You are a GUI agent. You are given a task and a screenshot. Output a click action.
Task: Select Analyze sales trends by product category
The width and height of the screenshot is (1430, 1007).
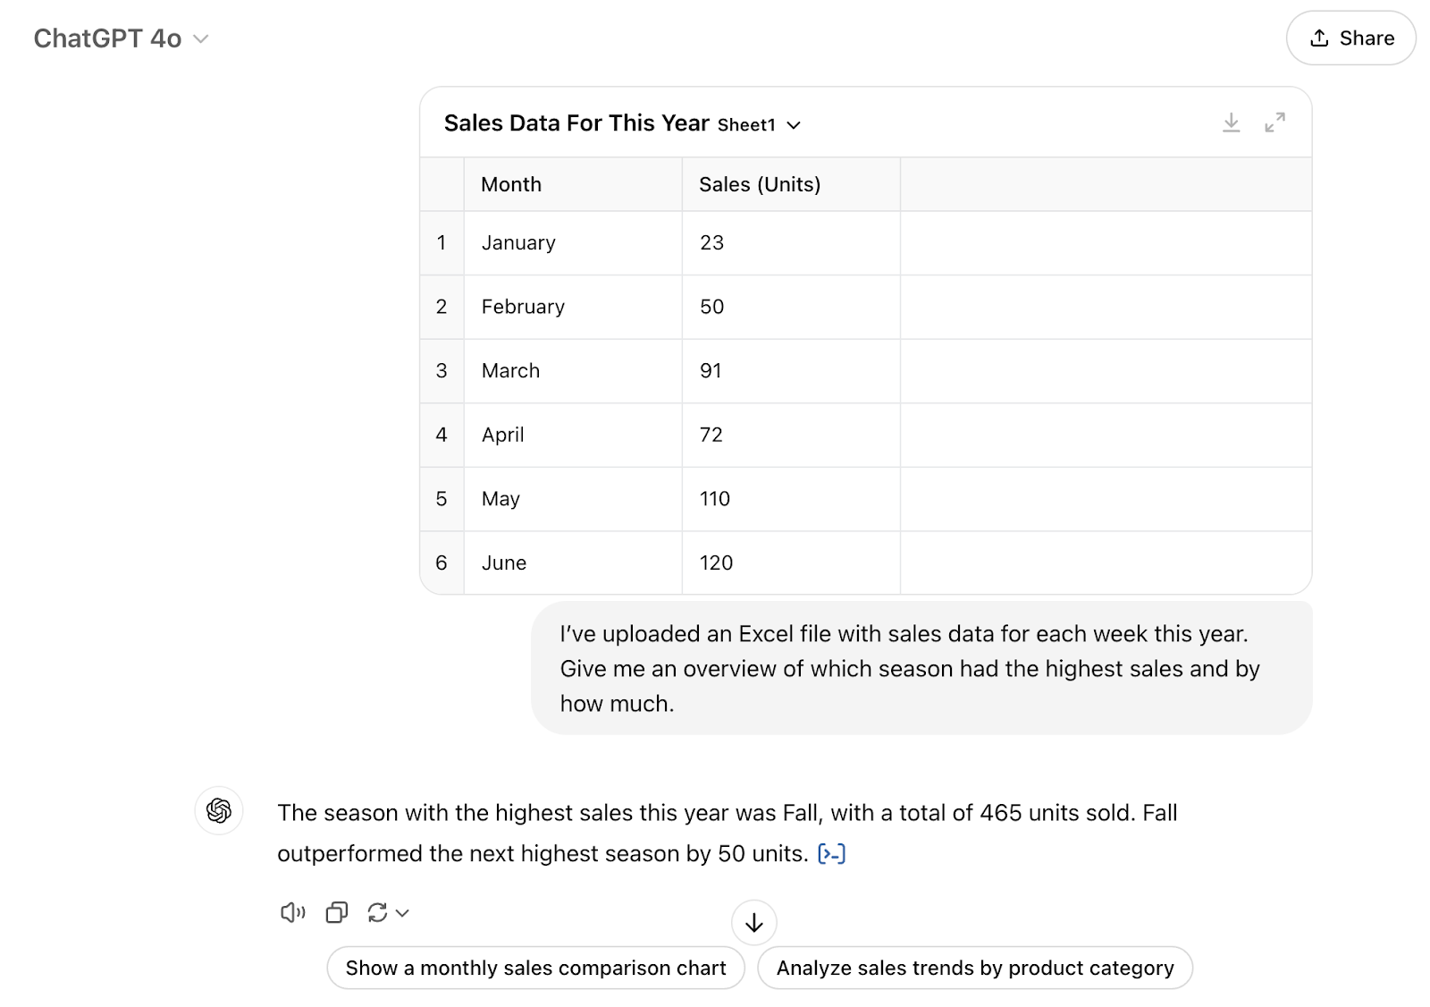point(974,968)
